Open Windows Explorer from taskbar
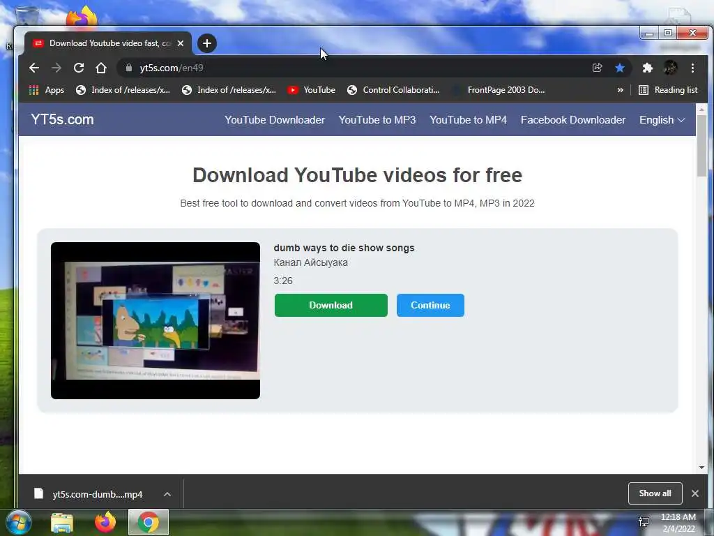The height and width of the screenshot is (536, 714). pyautogui.click(x=62, y=523)
